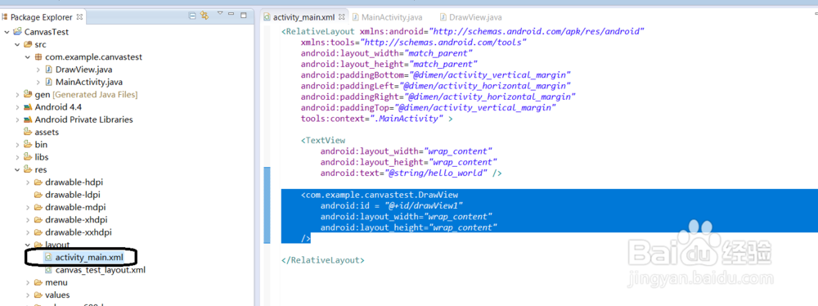Click the android:paddingLeft attribute line
The image size is (818, 306).
[x=436, y=86]
